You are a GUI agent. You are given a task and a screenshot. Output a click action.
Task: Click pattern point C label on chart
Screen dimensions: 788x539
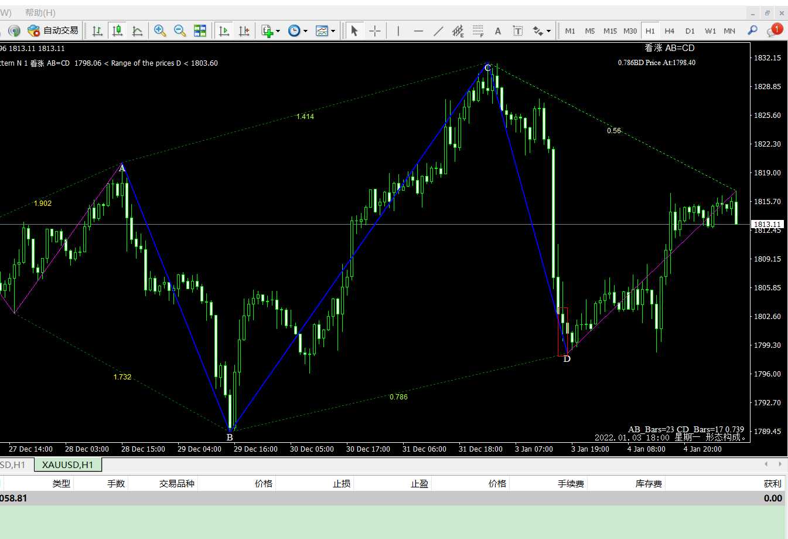click(487, 68)
